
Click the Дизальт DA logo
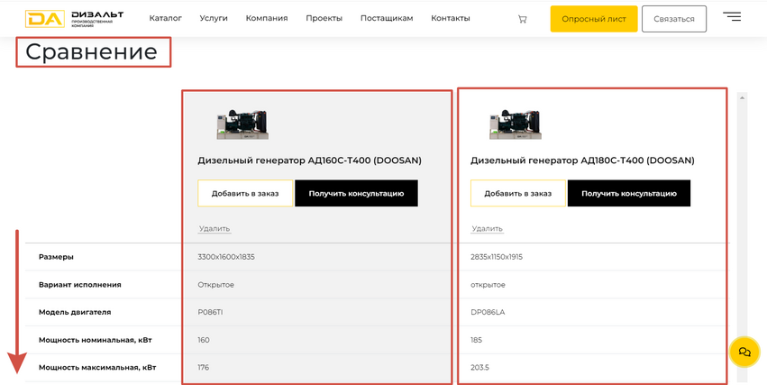(x=74, y=19)
